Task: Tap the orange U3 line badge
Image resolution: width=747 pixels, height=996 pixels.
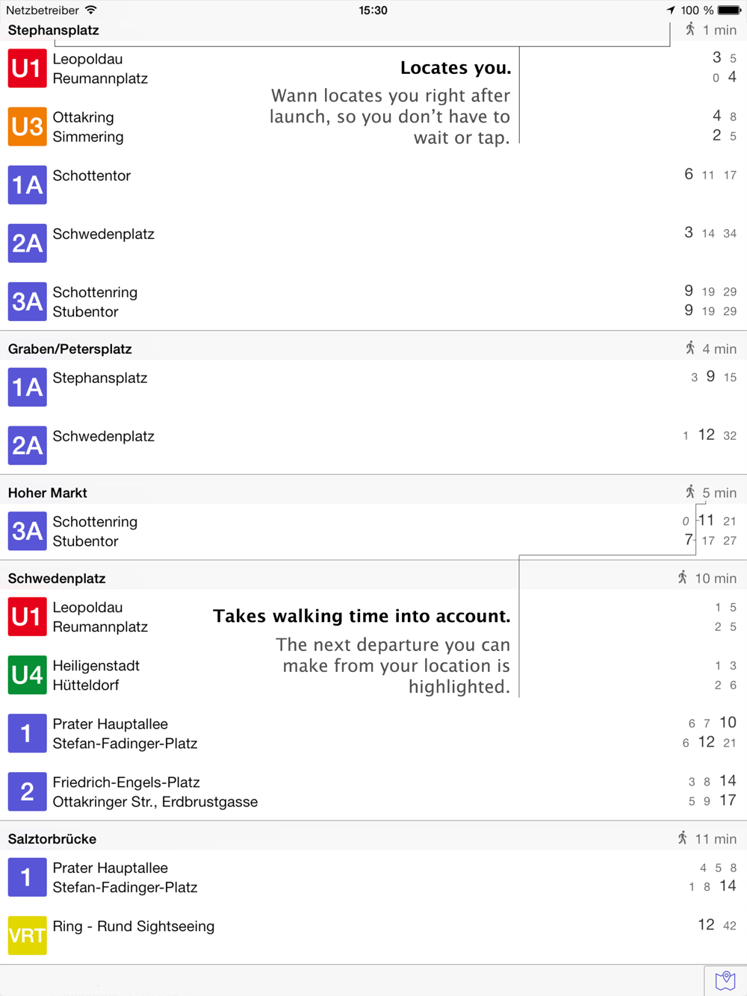Action: click(x=27, y=127)
